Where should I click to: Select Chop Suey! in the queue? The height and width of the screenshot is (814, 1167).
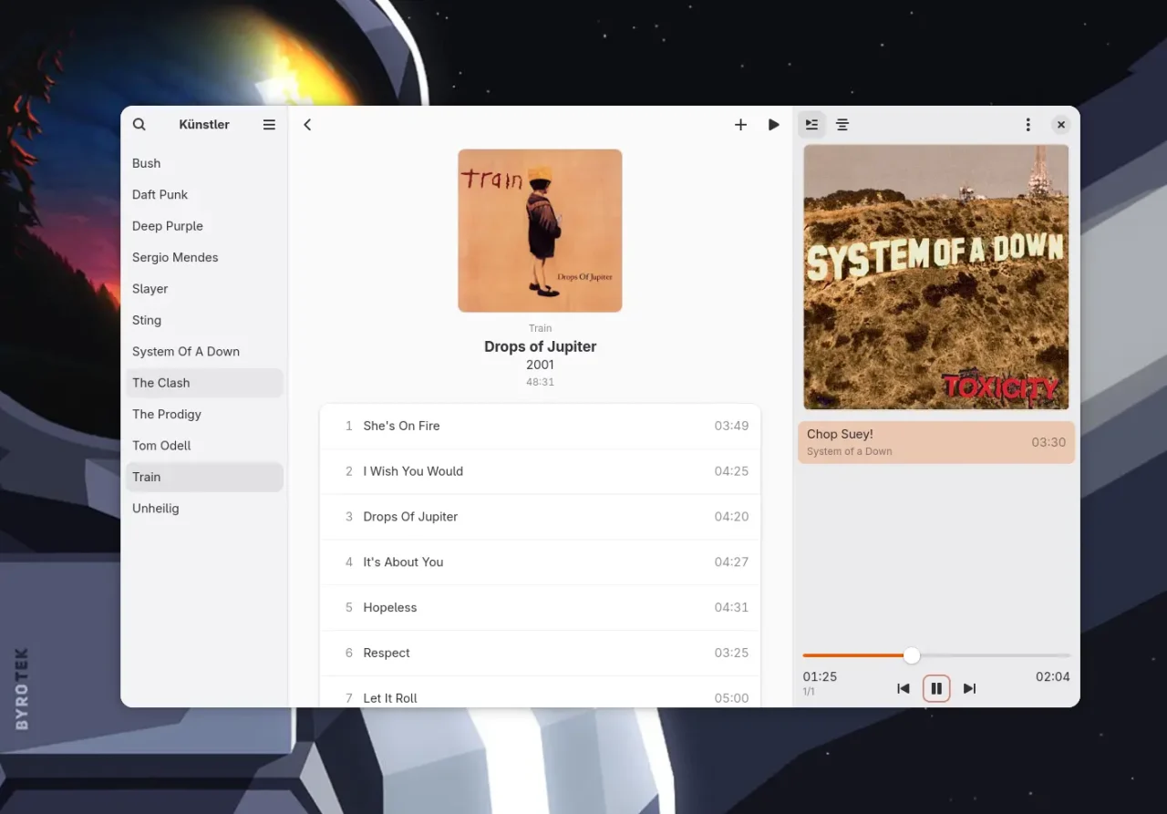pos(936,442)
